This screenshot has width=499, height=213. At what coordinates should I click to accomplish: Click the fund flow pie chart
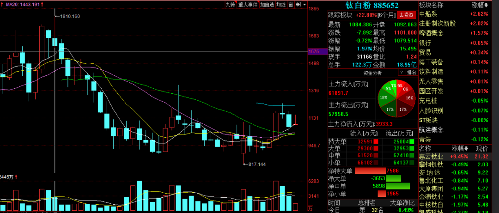pos(397,99)
